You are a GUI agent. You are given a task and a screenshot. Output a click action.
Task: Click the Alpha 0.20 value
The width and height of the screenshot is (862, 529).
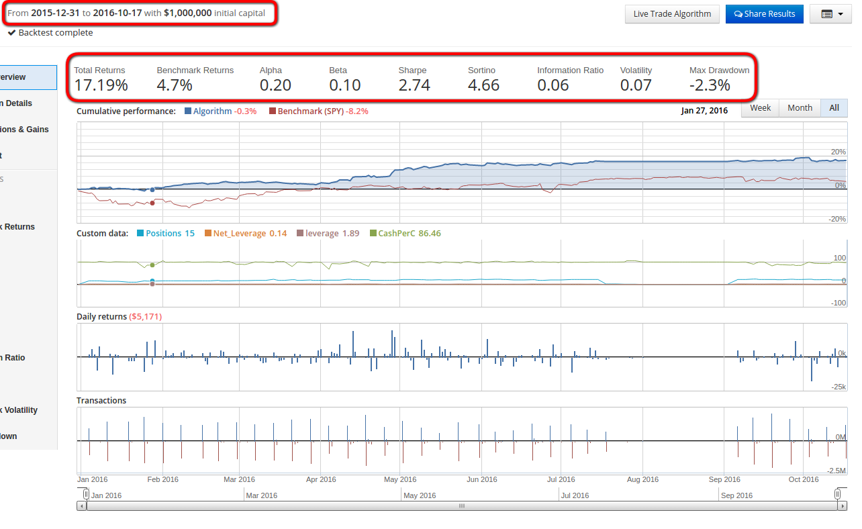coord(275,85)
